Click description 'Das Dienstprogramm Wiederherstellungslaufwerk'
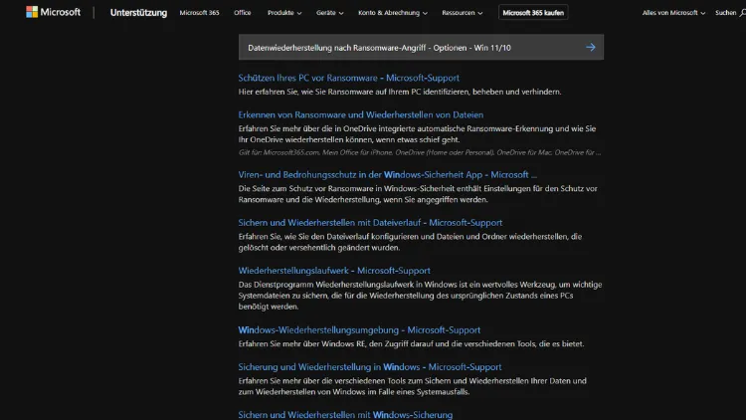The width and height of the screenshot is (746, 420). (420, 296)
